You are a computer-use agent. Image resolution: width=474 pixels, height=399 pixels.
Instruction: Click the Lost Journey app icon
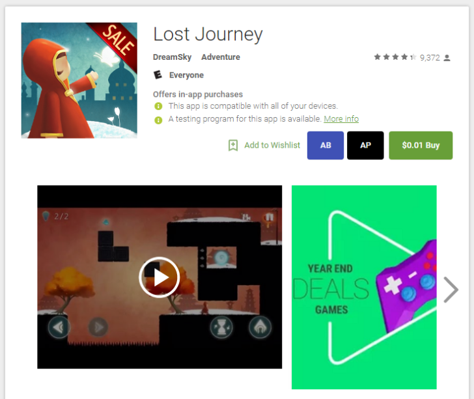(79, 81)
